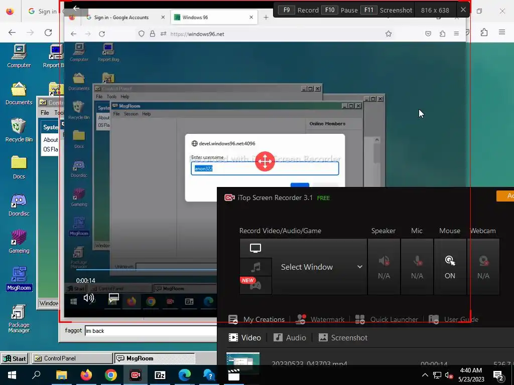The height and width of the screenshot is (385, 514).
Task: Select the audio-only record mode music note icon
Action: (x=255, y=267)
